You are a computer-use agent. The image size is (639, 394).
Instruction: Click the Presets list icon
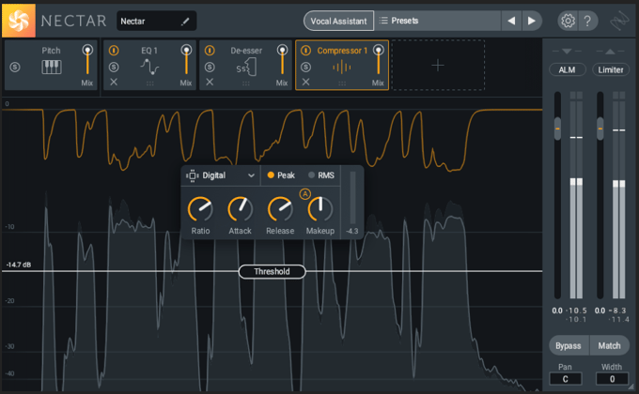pos(383,21)
